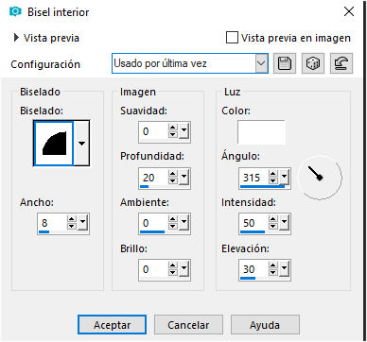Pick the white Luz color swatch

261,132
